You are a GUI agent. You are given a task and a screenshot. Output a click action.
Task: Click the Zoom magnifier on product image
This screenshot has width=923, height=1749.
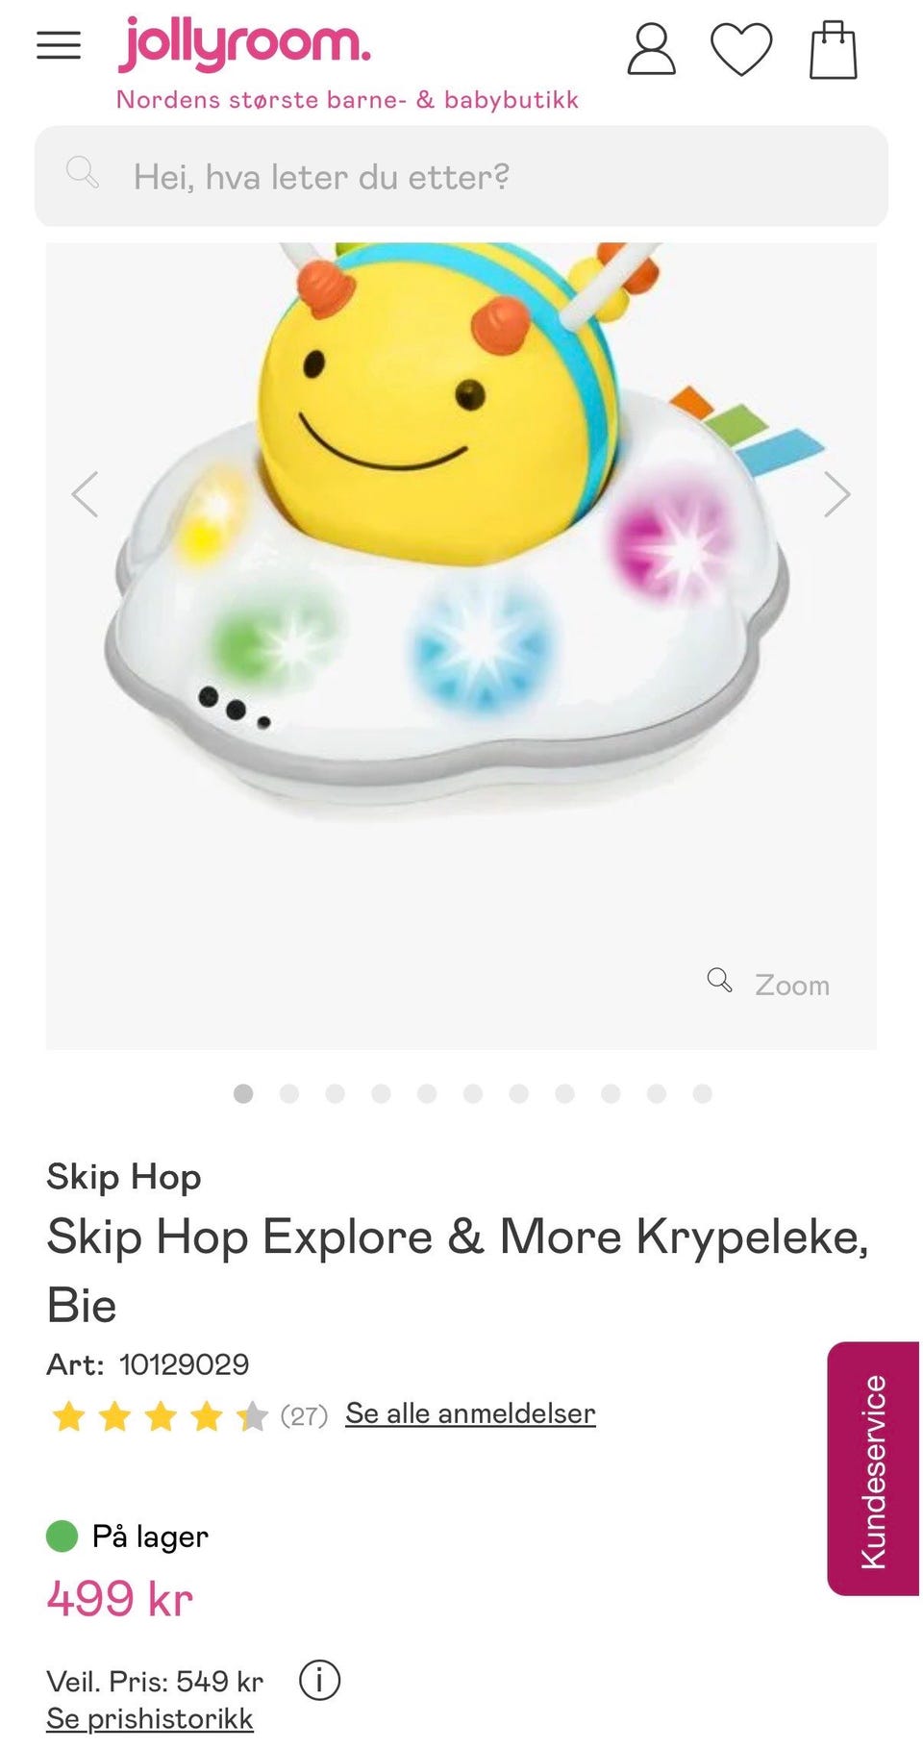point(768,984)
